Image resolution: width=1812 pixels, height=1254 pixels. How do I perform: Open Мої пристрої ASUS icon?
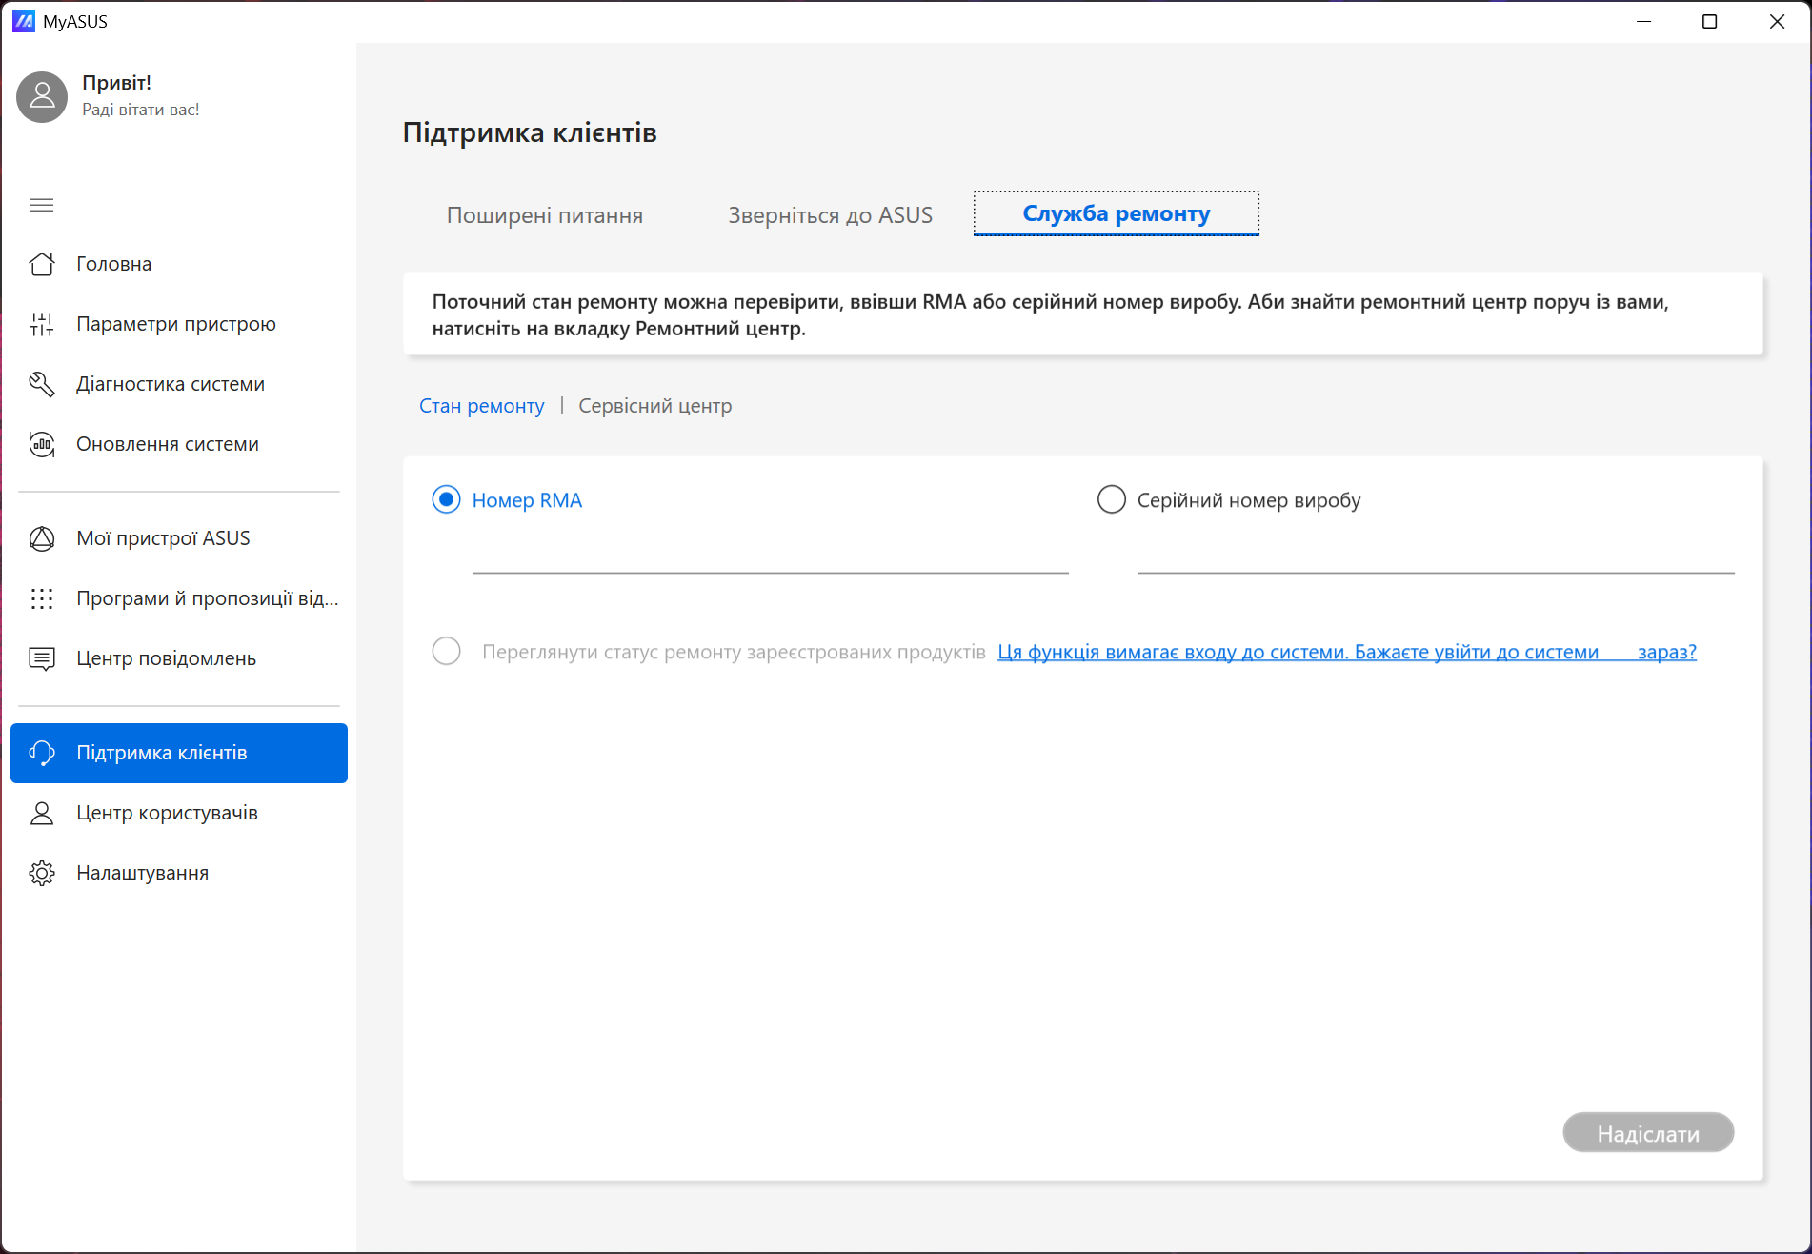(x=42, y=538)
